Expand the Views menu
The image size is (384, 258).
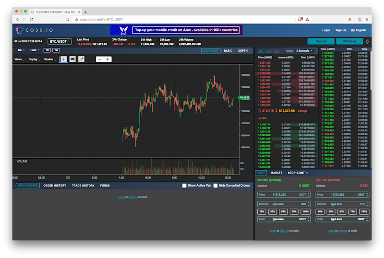(x=19, y=59)
